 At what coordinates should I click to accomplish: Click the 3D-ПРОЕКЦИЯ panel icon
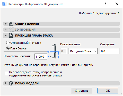click(x=11, y=30)
